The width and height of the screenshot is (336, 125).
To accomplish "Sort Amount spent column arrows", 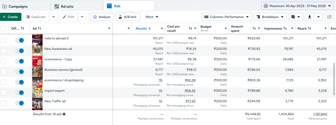I will 254,28.
